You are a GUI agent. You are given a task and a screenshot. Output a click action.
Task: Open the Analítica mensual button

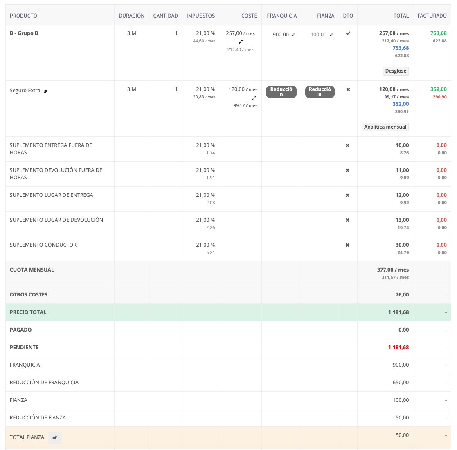coord(385,127)
